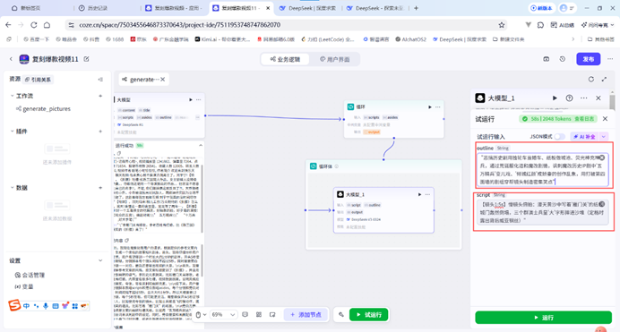Screen dimensions: 620x332
Task: Expand the canvas to fullscreen
Action: click(604, 80)
